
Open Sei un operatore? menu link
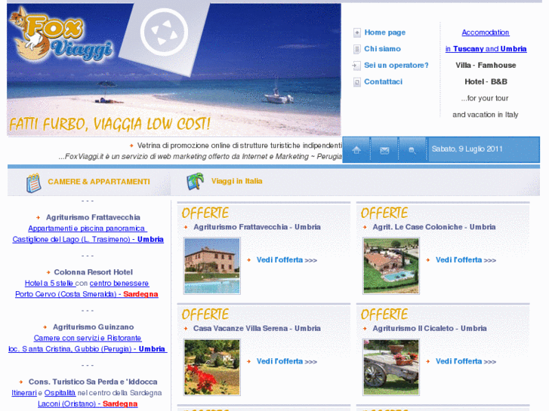(x=396, y=65)
